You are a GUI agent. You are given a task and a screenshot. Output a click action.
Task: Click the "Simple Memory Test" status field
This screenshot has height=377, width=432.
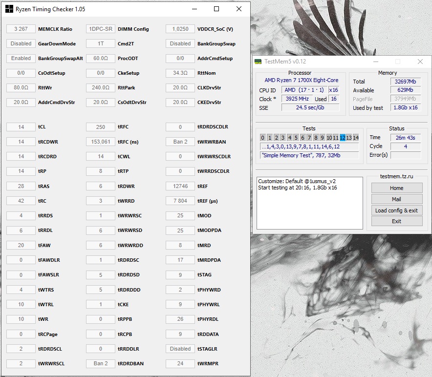coord(309,155)
